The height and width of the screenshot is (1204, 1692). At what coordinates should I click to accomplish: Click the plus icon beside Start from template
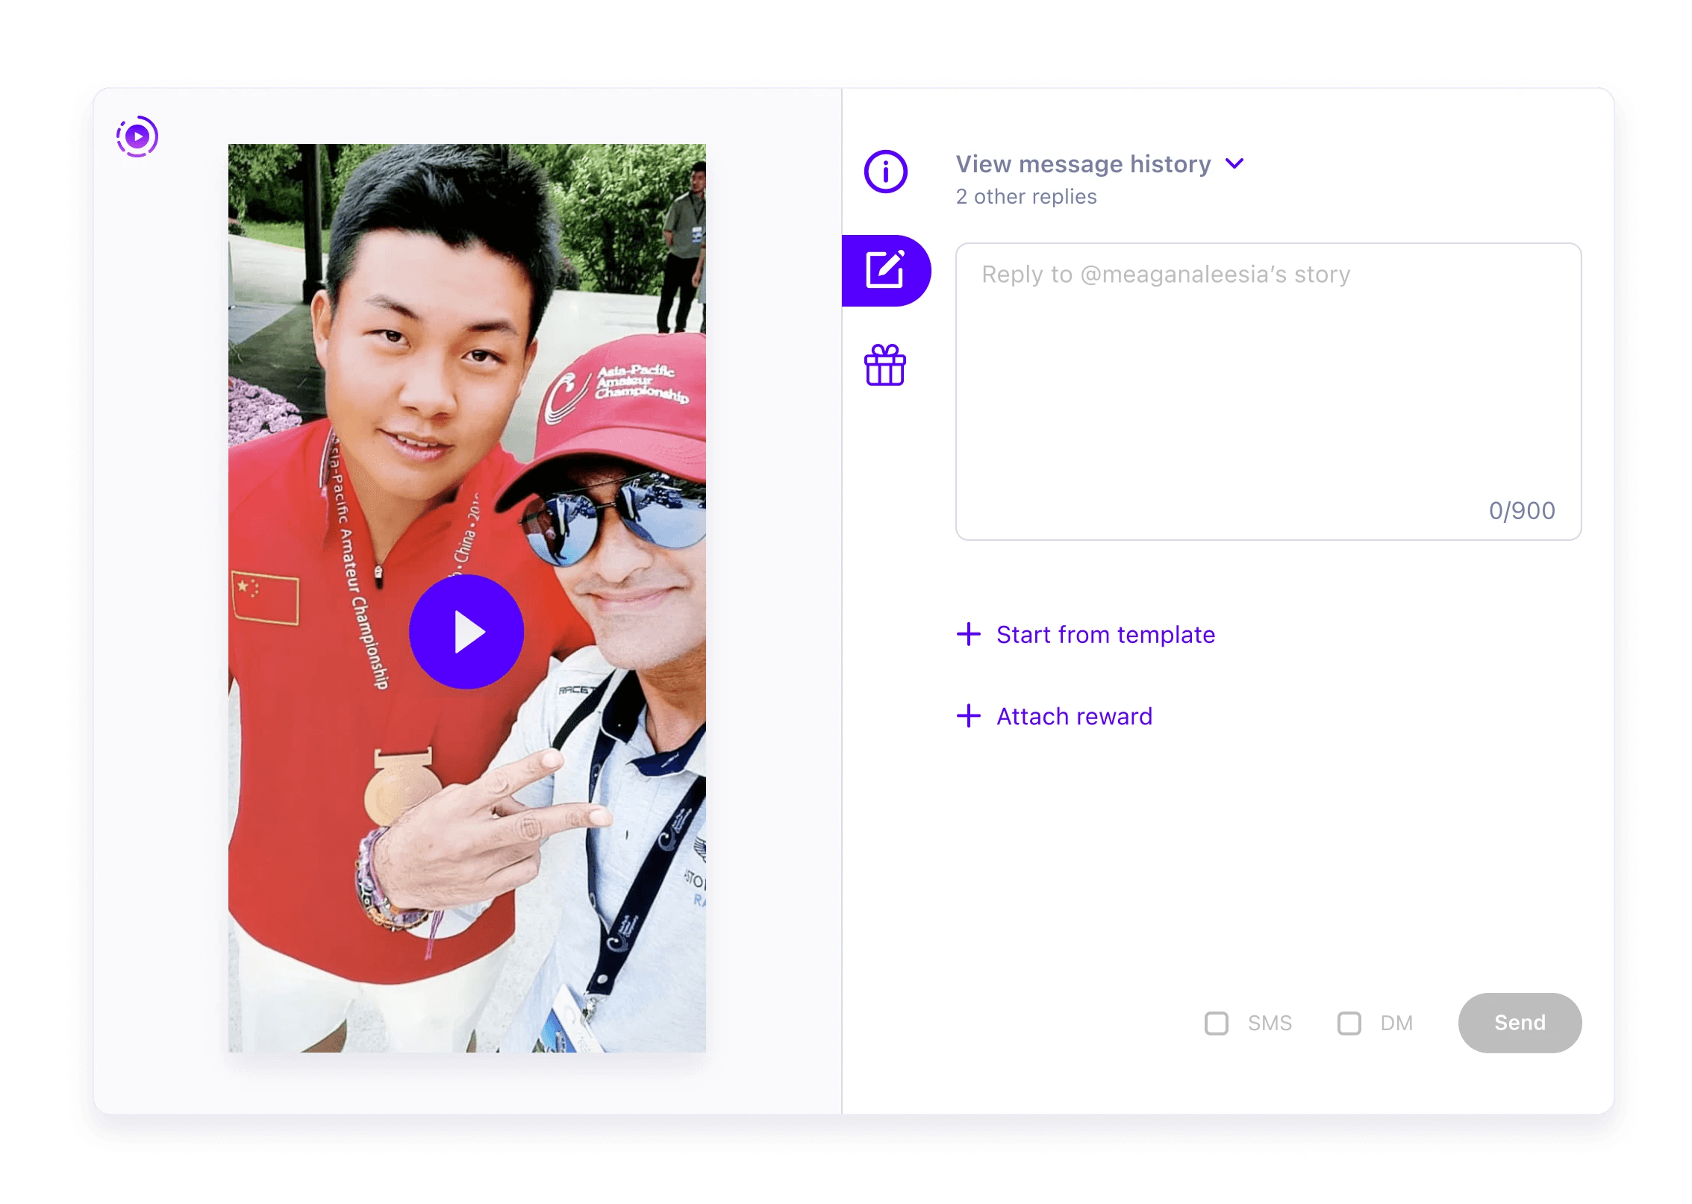coord(969,634)
